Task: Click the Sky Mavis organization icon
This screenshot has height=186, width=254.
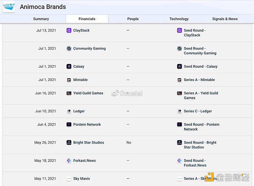Action: [69, 178]
